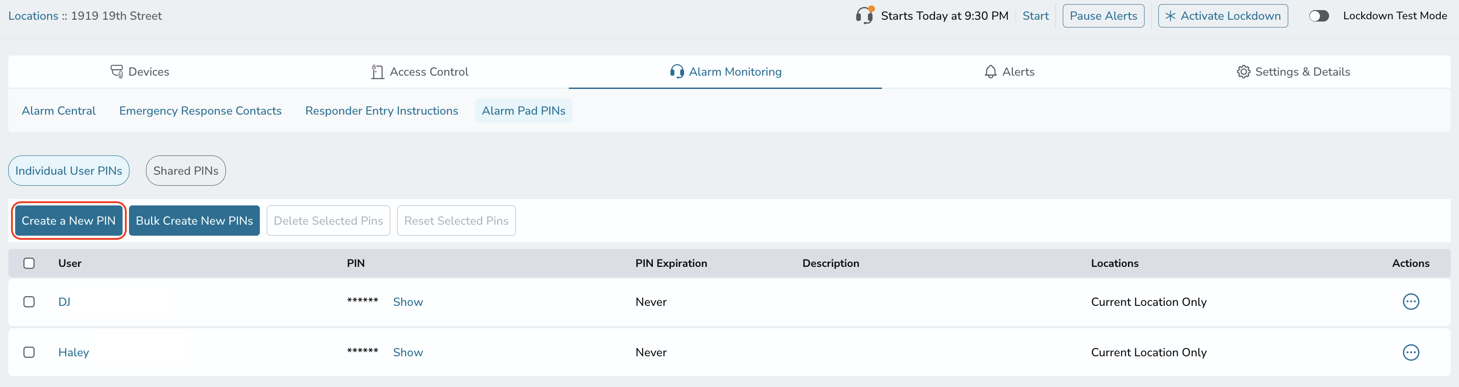Select the Individual User PINs filter
The height and width of the screenshot is (387, 1459).
(x=68, y=171)
